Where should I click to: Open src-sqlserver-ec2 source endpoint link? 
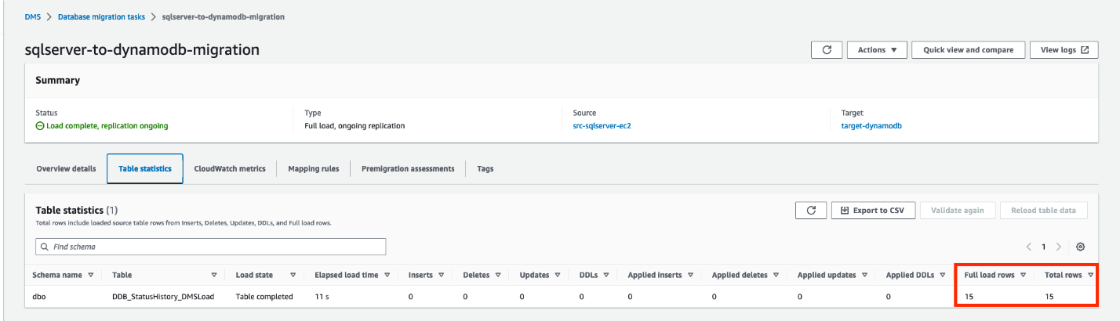[x=602, y=125]
